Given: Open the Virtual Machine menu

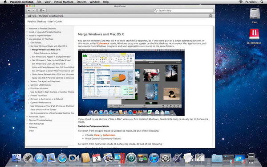Looking at the screenshot, I should click(64, 2).
